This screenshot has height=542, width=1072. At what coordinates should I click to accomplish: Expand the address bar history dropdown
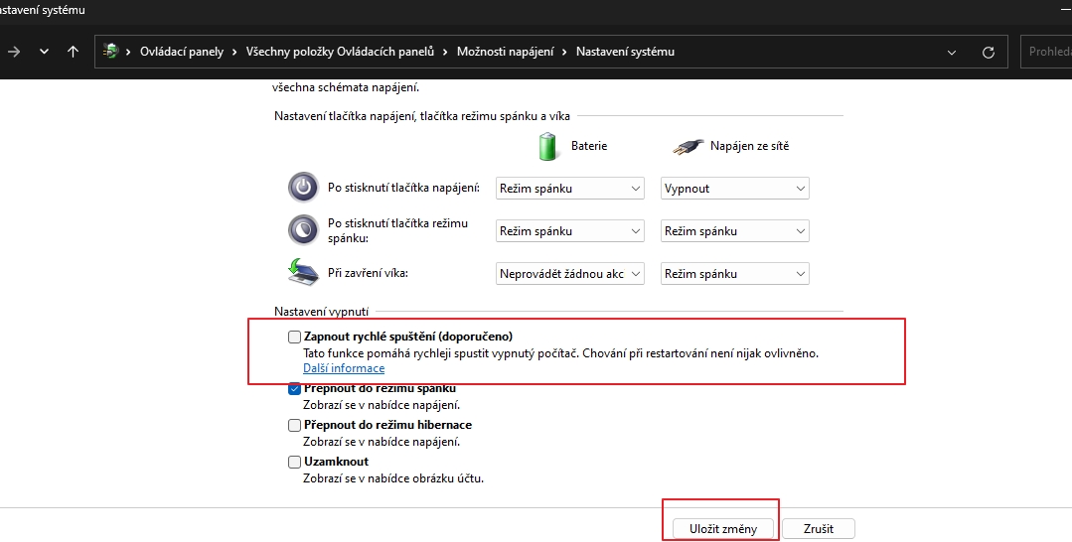tap(953, 52)
